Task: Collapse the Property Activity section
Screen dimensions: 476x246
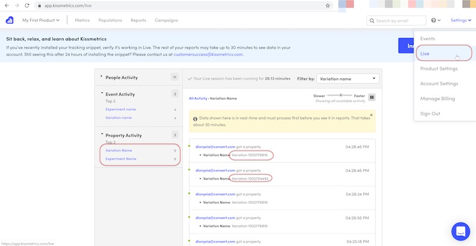Action: pos(102,134)
